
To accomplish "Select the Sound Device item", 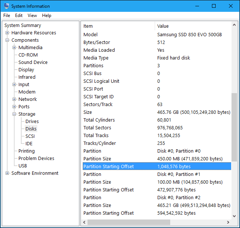I will coord(33,62).
